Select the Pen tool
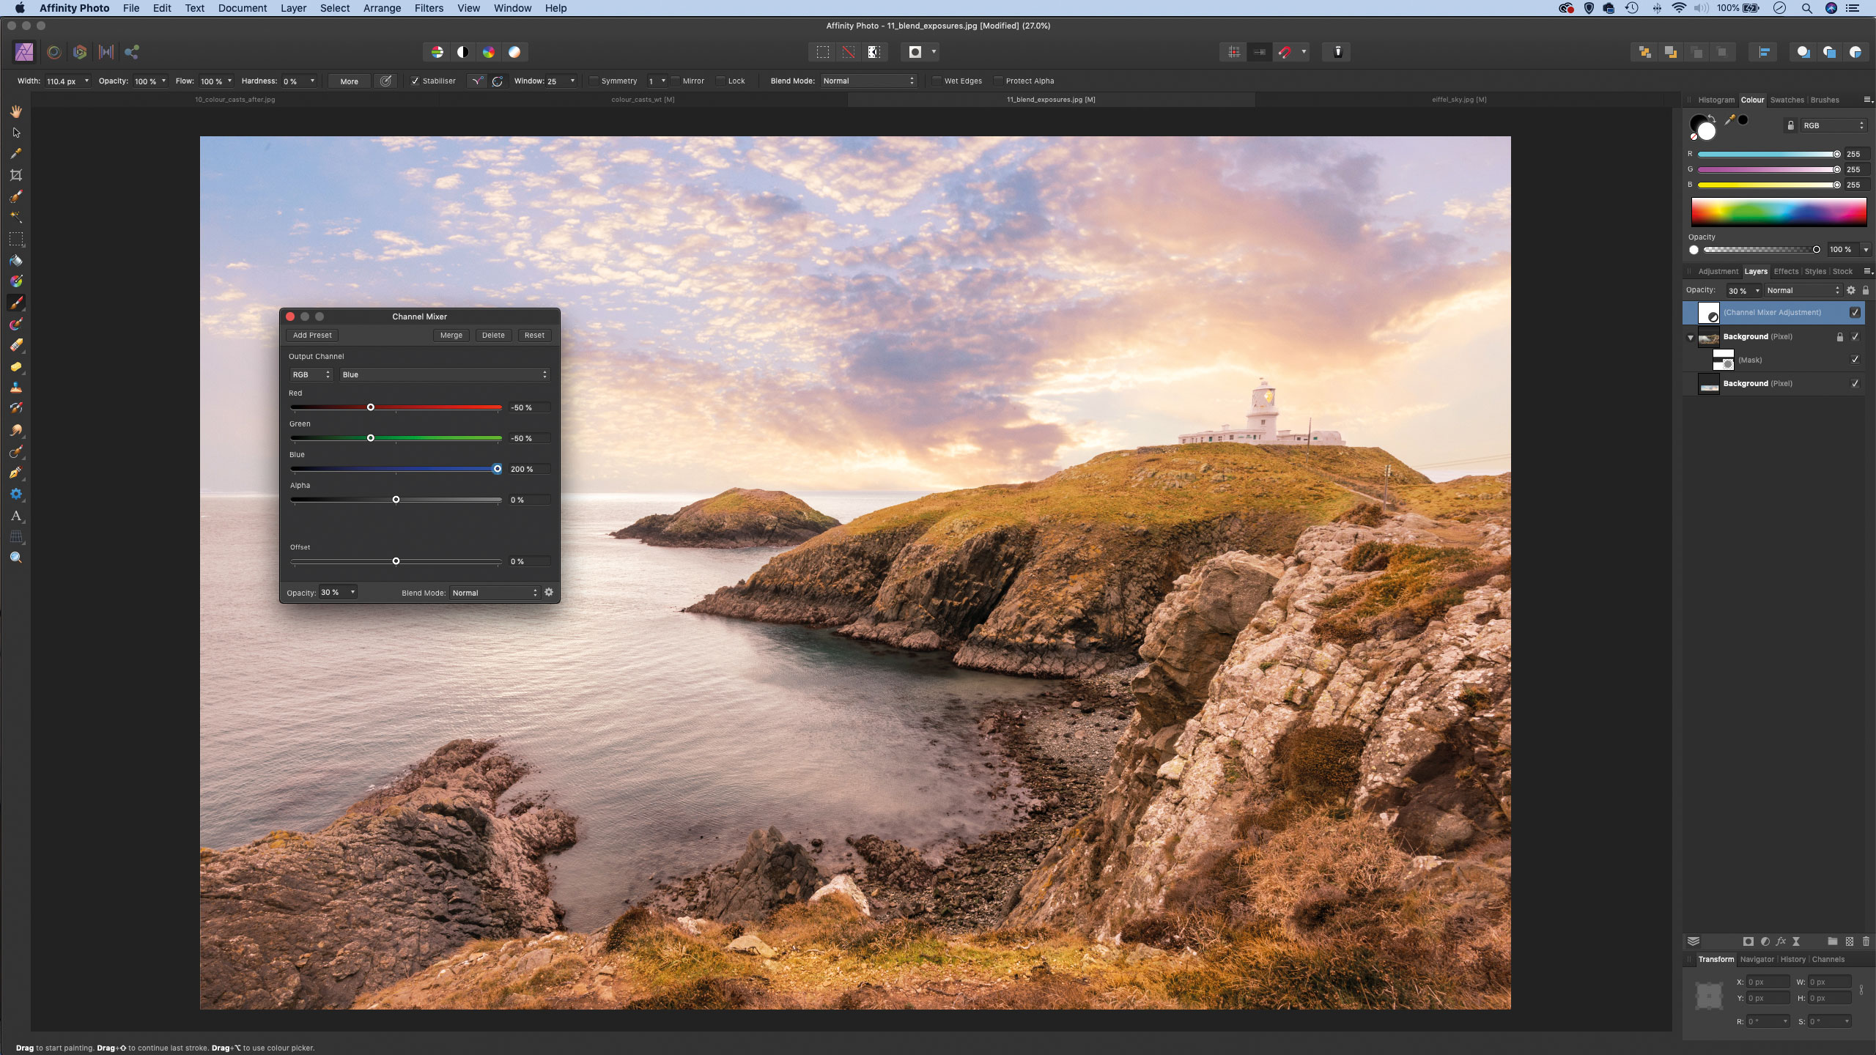The width and height of the screenshot is (1876, 1055). (16, 473)
